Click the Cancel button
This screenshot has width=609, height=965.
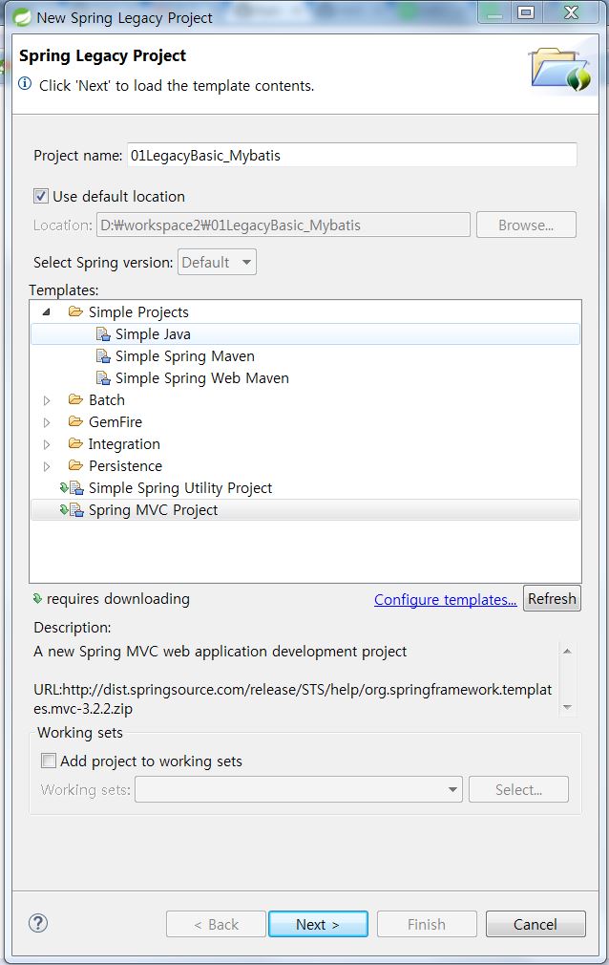point(535,924)
